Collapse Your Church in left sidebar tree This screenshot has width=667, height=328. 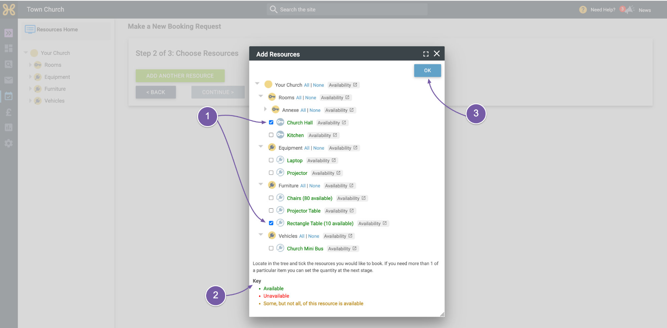click(26, 53)
